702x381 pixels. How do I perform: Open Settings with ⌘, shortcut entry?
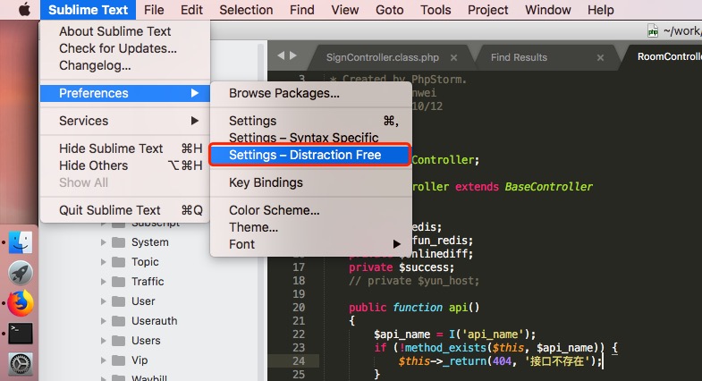click(x=311, y=121)
